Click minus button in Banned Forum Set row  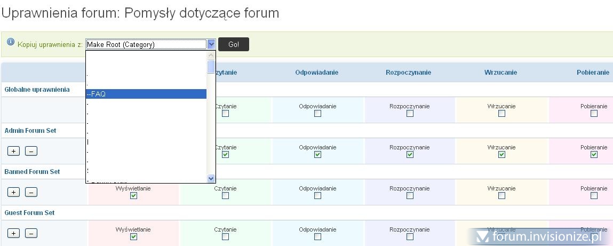click(31, 192)
